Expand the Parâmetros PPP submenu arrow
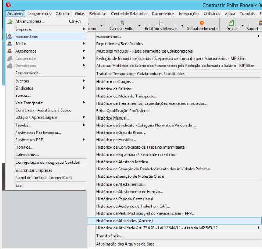 [84, 139]
